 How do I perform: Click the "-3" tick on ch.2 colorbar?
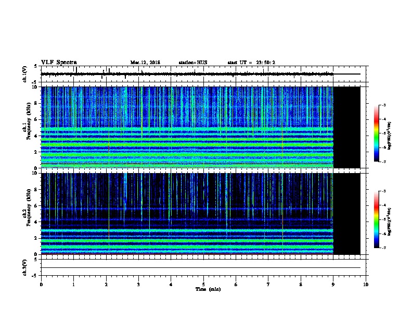(383, 191)
